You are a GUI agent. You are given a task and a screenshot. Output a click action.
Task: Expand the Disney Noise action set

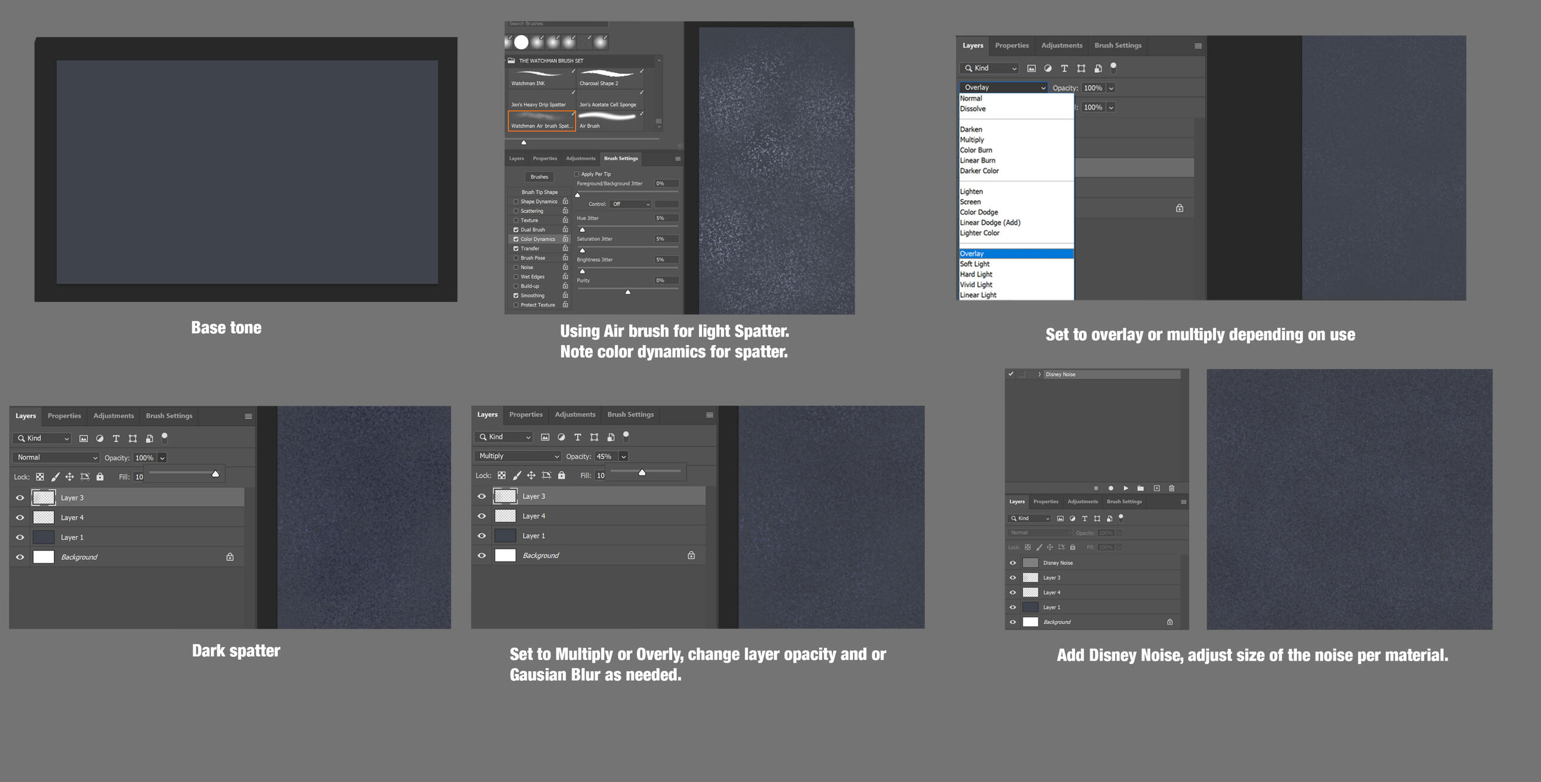point(1039,374)
